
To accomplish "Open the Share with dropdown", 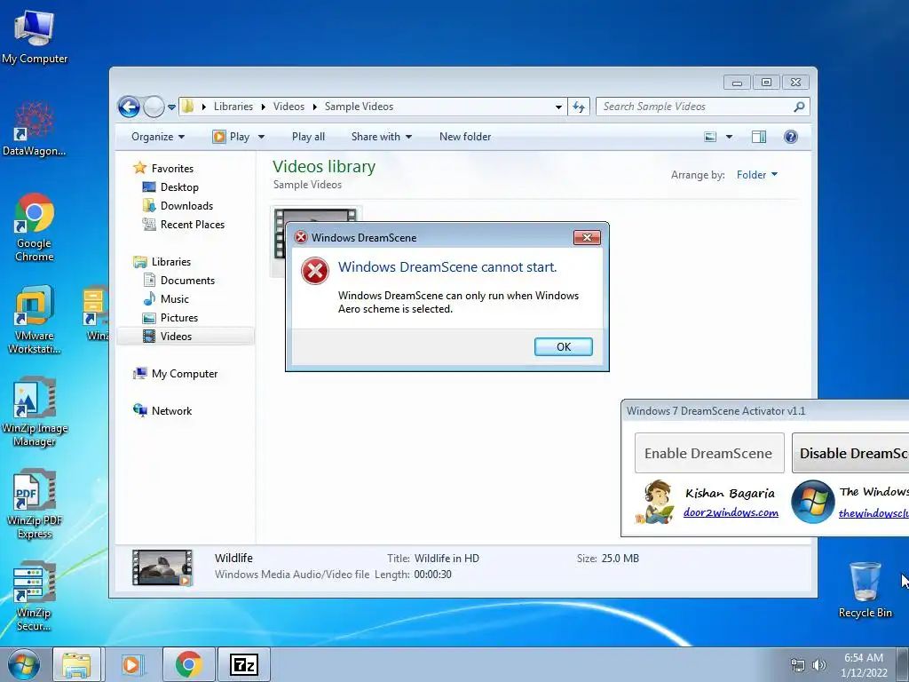I will click(x=382, y=137).
